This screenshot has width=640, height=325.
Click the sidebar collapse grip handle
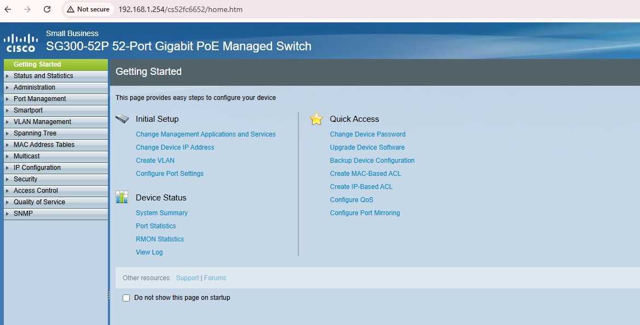108,295
